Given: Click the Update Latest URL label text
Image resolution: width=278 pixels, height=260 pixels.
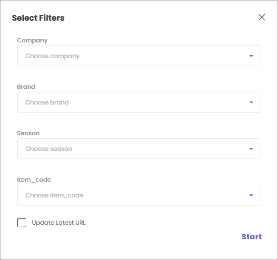Looking at the screenshot, I should [59, 223].
